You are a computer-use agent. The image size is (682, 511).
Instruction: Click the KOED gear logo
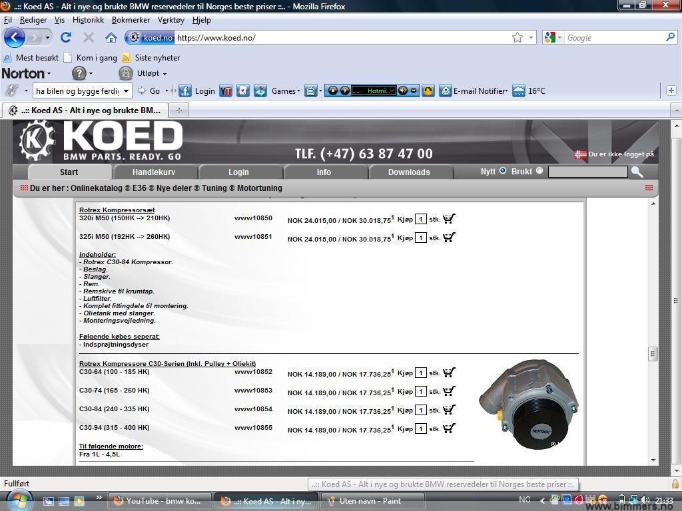tap(37, 140)
